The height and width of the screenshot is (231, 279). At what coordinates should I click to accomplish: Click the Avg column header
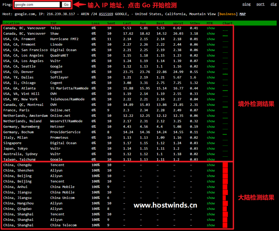tap(143, 23)
